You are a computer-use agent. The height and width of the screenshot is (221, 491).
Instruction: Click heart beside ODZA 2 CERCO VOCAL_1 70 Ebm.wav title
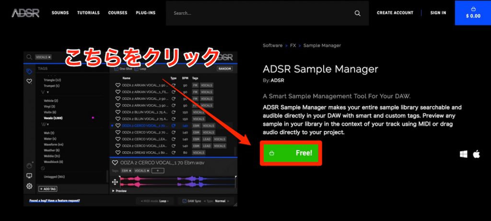click(x=115, y=163)
